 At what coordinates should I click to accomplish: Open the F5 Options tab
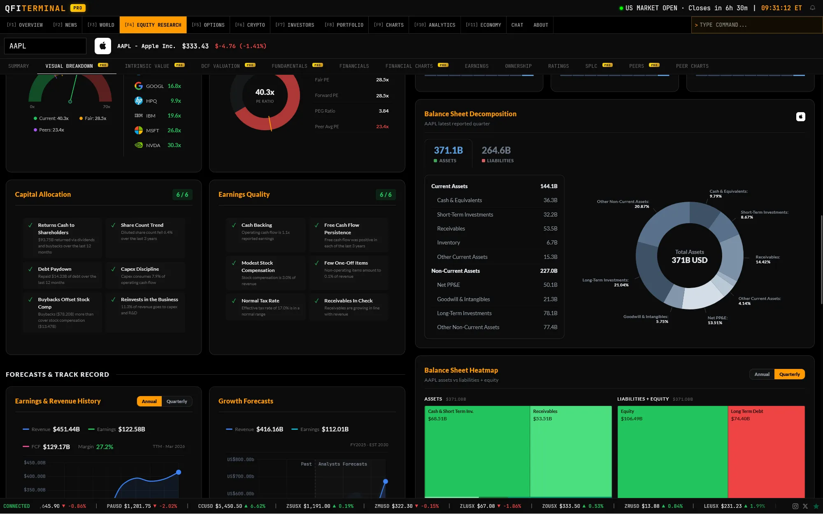pos(208,25)
